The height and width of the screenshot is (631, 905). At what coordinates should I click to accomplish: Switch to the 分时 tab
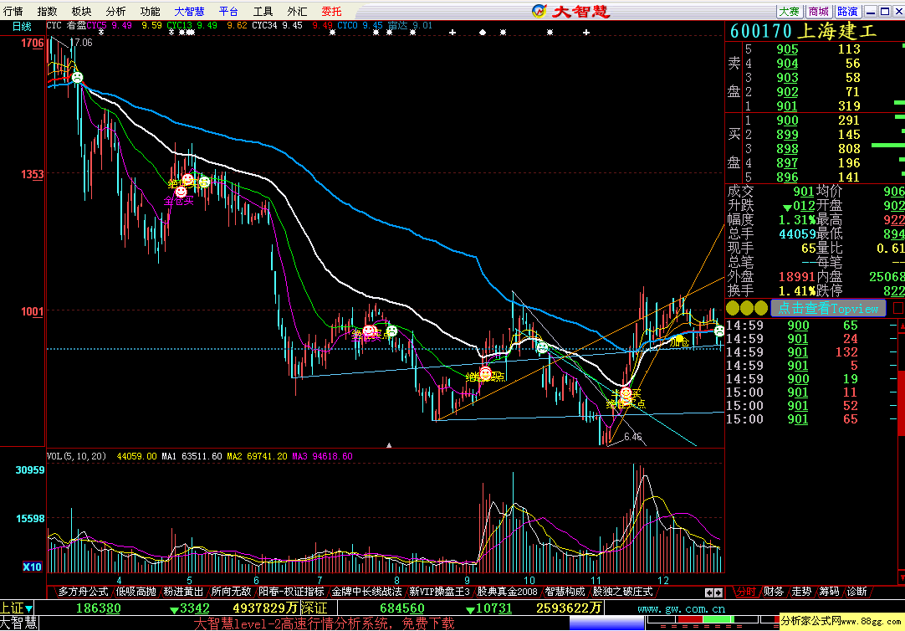click(x=745, y=592)
